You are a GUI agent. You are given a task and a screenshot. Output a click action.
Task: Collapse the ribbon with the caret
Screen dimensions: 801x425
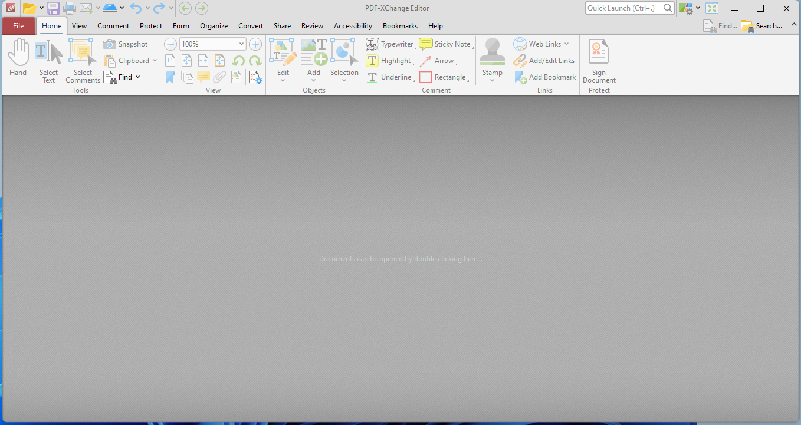(794, 24)
